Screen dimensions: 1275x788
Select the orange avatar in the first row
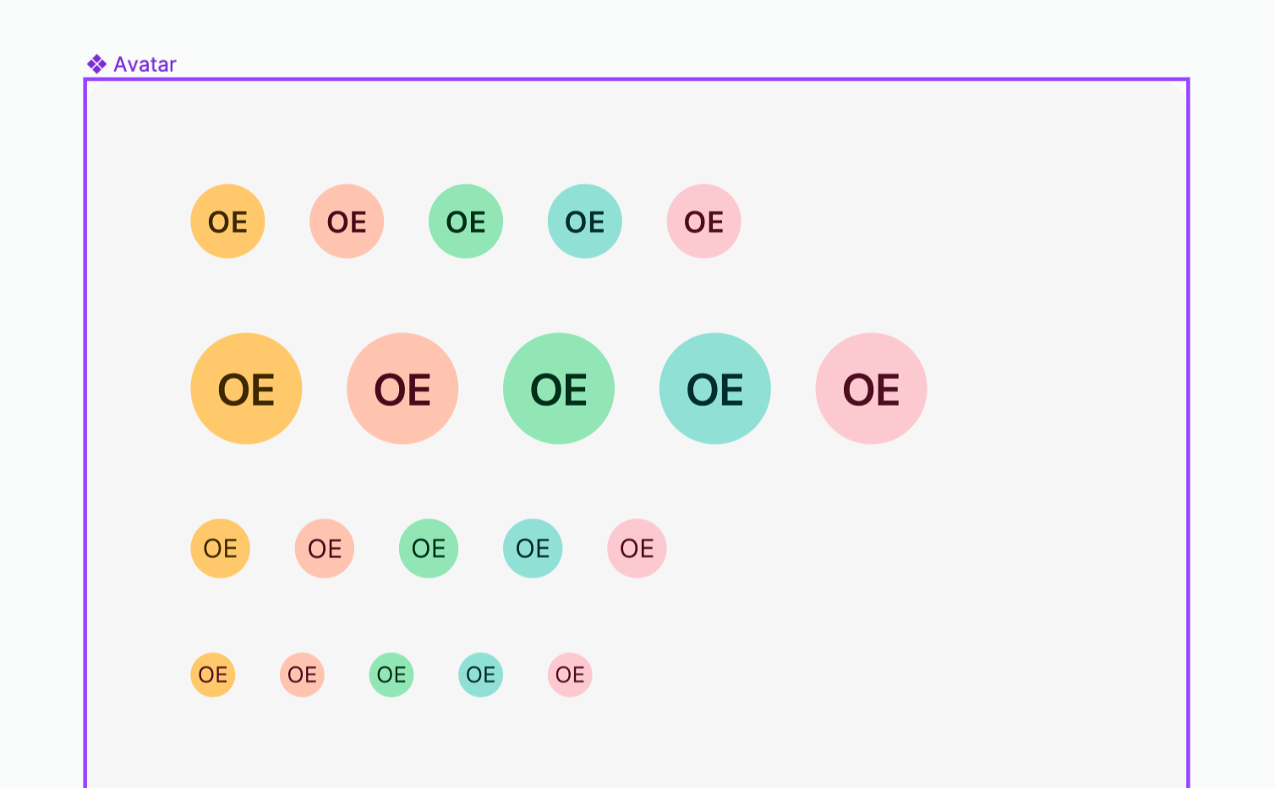point(228,222)
